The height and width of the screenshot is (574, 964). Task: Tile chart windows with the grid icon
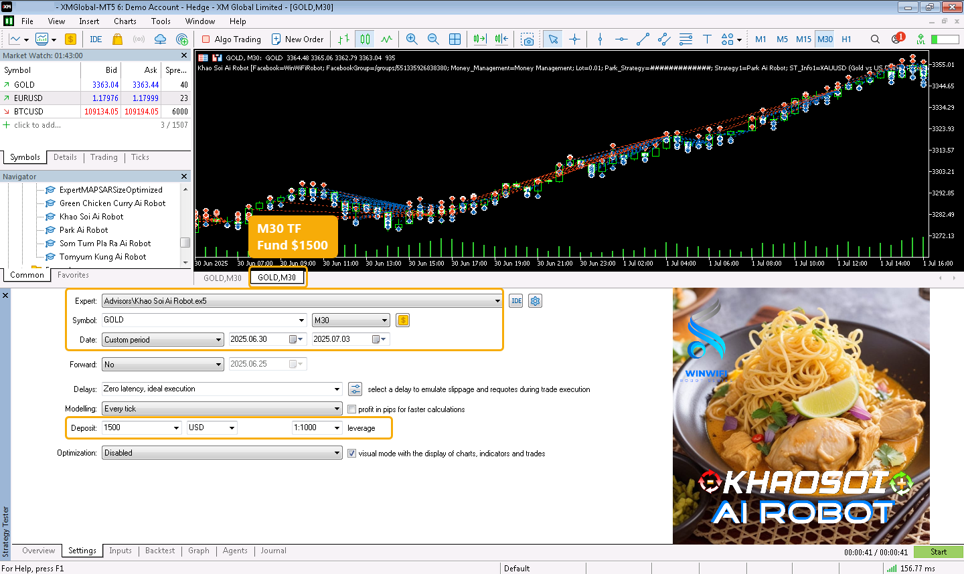[455, 39]
